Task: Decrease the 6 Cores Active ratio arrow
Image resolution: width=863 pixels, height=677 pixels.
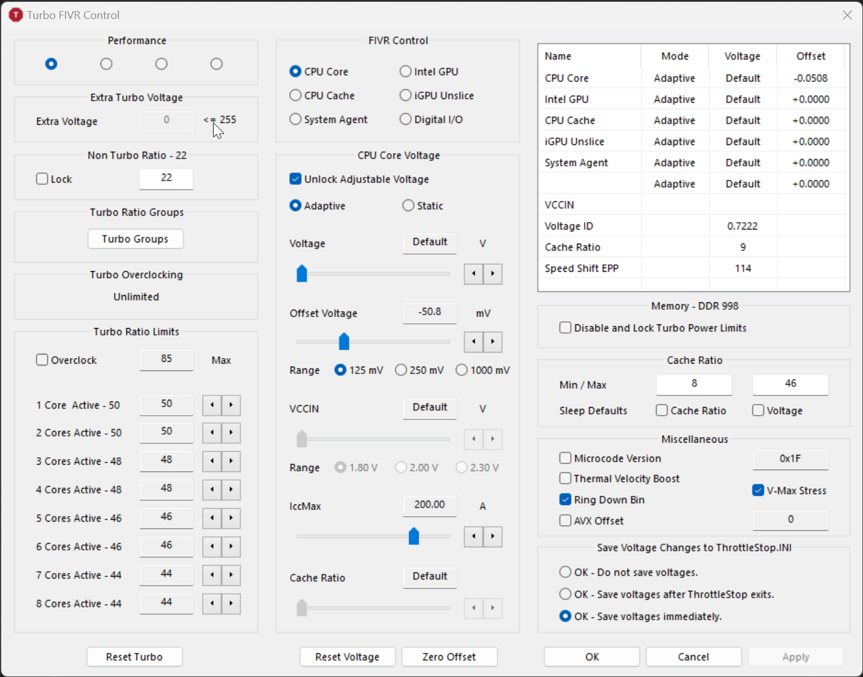Action: tap(212, 547)
